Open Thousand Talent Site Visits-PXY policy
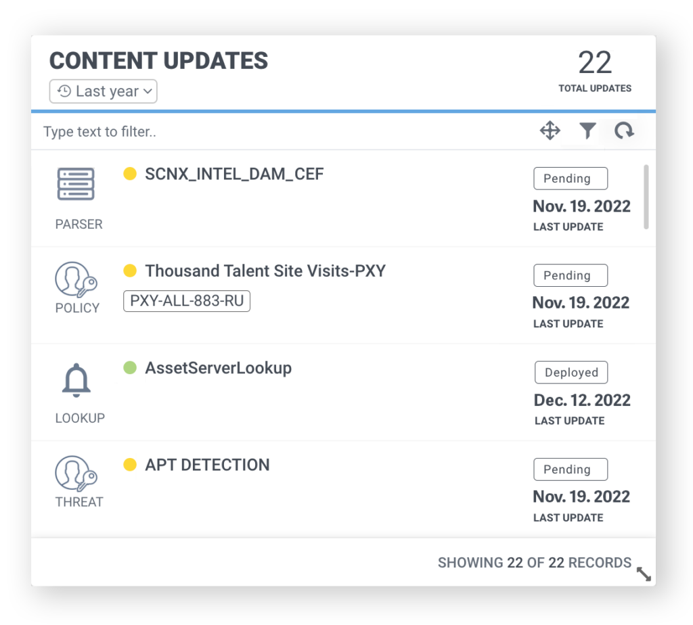Viewport: 693px width, 625px height. [265, 271]
